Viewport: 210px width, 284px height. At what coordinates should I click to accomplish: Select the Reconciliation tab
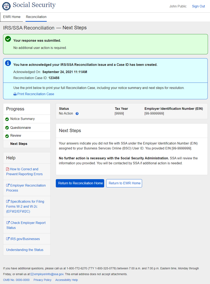click(x=36, y=17)
